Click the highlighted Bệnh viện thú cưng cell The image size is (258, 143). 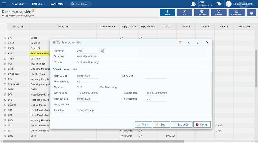pyautogui.click(x=40, y=53)
